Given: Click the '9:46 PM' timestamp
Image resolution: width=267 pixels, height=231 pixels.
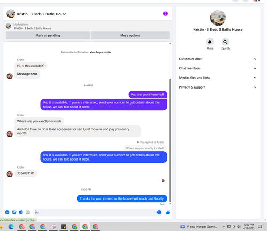Looking at the screenshot, I should point(88,85).
